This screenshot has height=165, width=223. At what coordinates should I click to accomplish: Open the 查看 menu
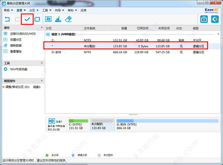coord(21,10)
